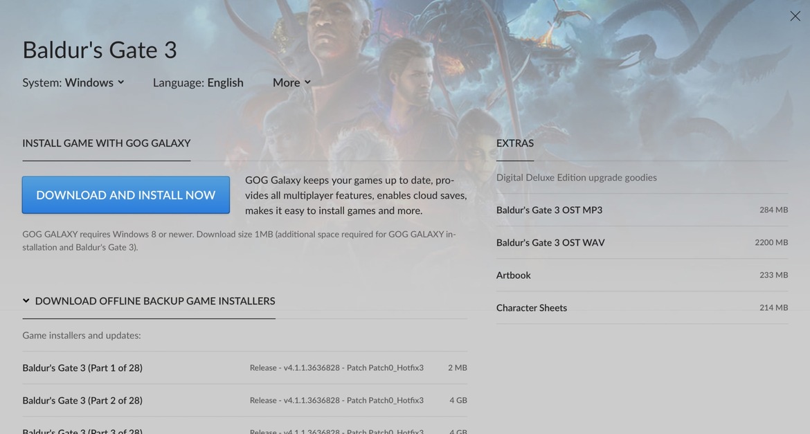
Task: Collapse Download Offline Backup Game Installers section
Action: tap(149, 300)
